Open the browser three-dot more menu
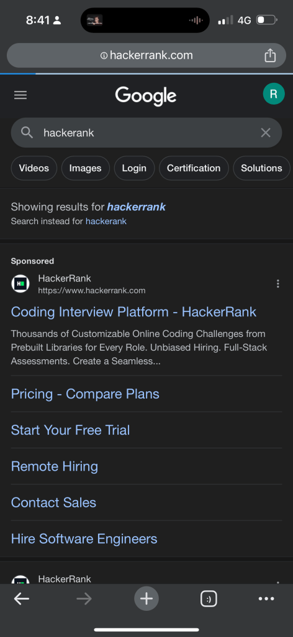Viewport: 293px width, 637px height. tap(266, 598)
